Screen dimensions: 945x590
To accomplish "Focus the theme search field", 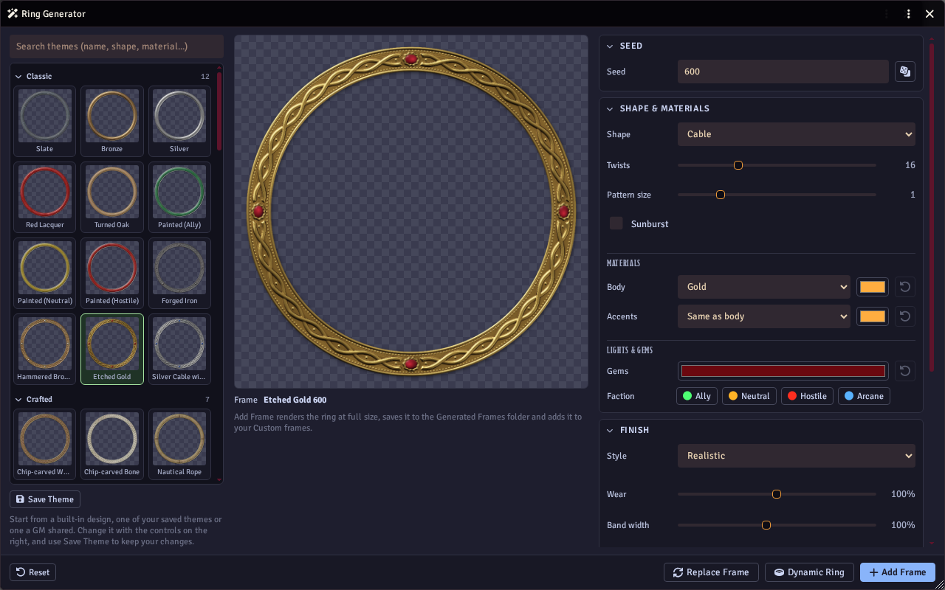I will coord(117,46).
